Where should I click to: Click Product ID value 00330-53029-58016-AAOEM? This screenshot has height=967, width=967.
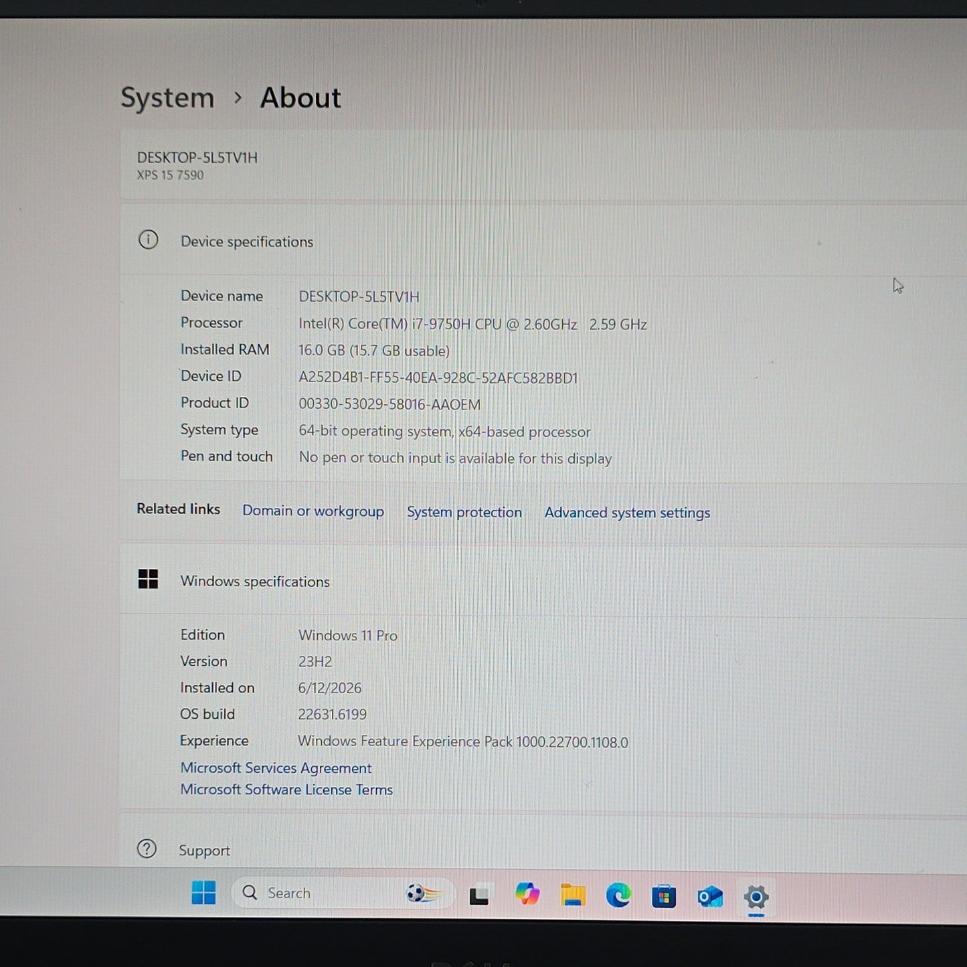click(389, 405)
